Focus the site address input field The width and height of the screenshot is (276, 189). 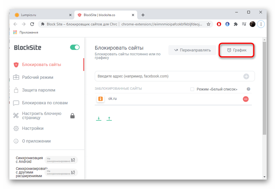(x=175, y=76)
